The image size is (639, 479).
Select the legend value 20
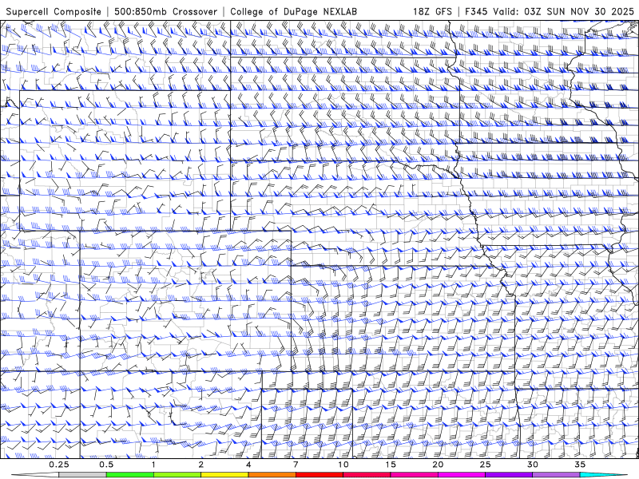pos(438,465)
